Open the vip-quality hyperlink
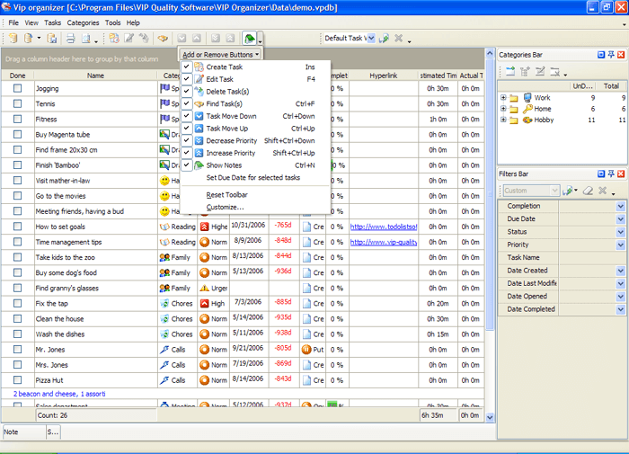Image resolution: width=629 pixels, height=454 pixels. click(384, 242)
